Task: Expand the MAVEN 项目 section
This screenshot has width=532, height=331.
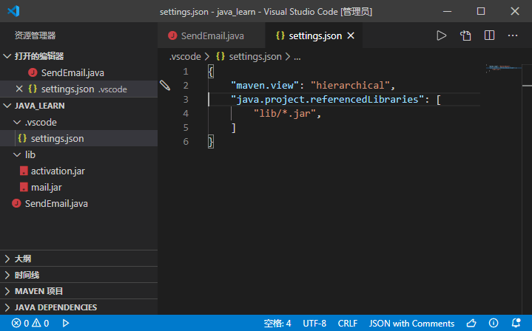Action: point(7,291)
